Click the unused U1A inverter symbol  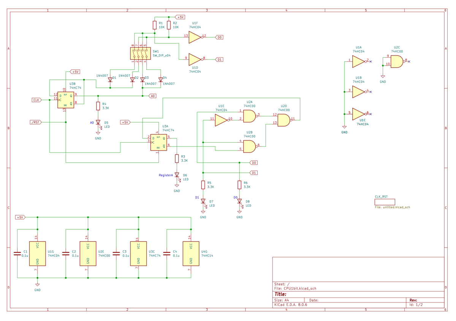click(x=359, y=61)
